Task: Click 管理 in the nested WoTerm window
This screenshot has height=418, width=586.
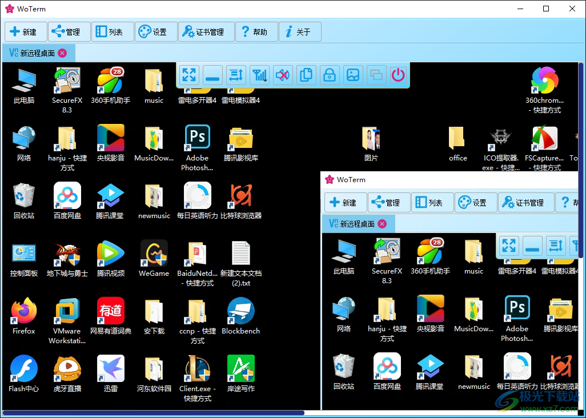Action: (389, 203)
